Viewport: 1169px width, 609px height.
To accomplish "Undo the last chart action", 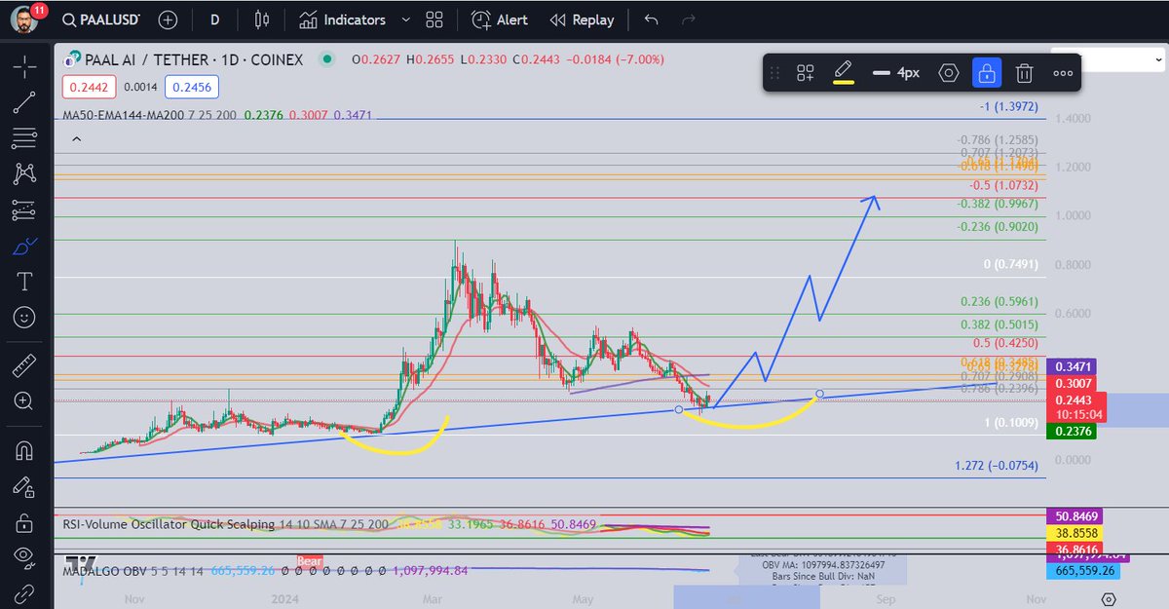I will [652, 19].
